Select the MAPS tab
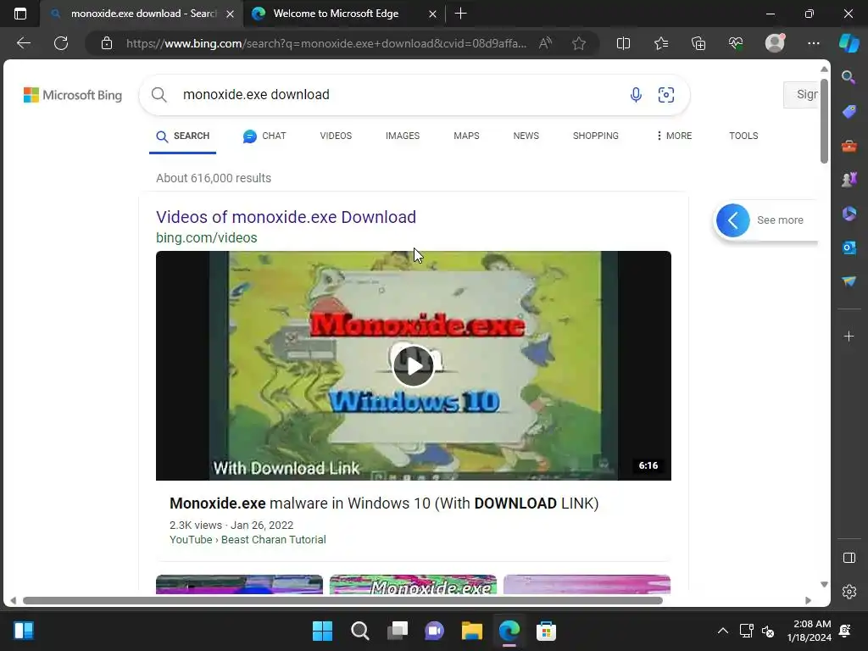Screen dimensions: 868x651 click(466, 136)
